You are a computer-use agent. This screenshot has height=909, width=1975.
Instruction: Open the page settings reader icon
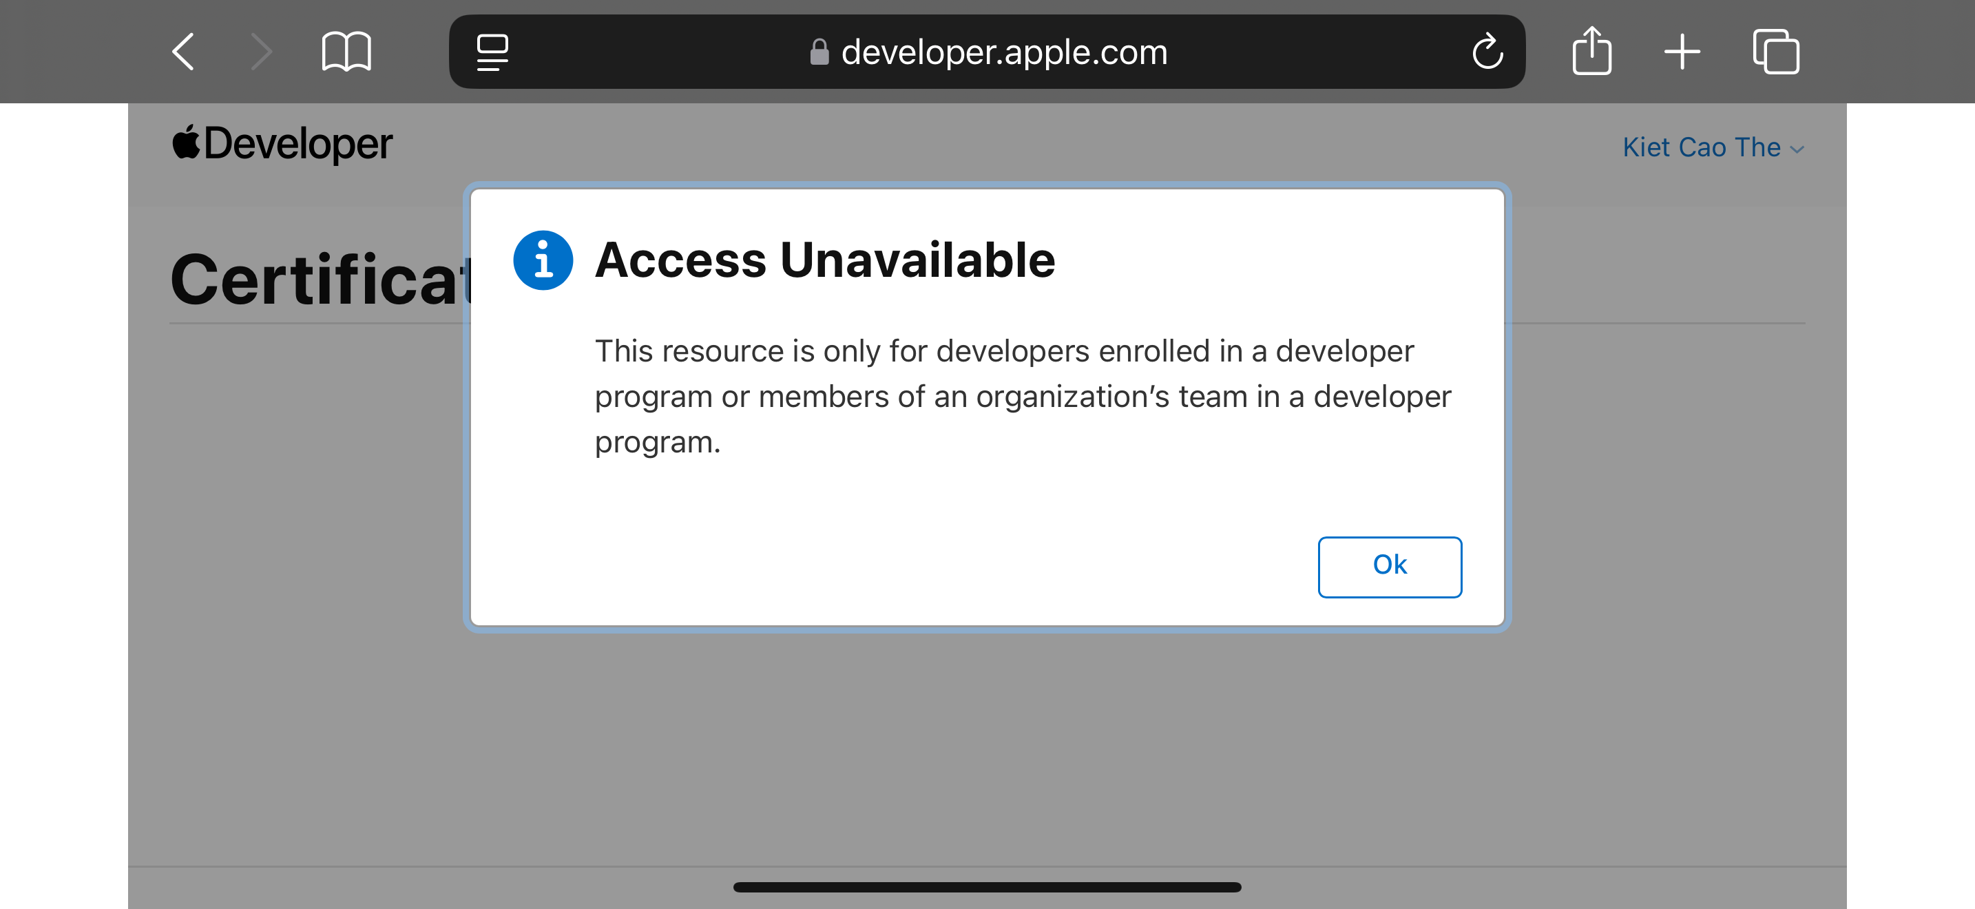pyautogui.click(x=492, y=52)
